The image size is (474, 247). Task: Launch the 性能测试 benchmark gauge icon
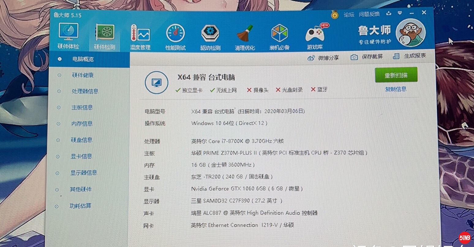coord(175,37)
